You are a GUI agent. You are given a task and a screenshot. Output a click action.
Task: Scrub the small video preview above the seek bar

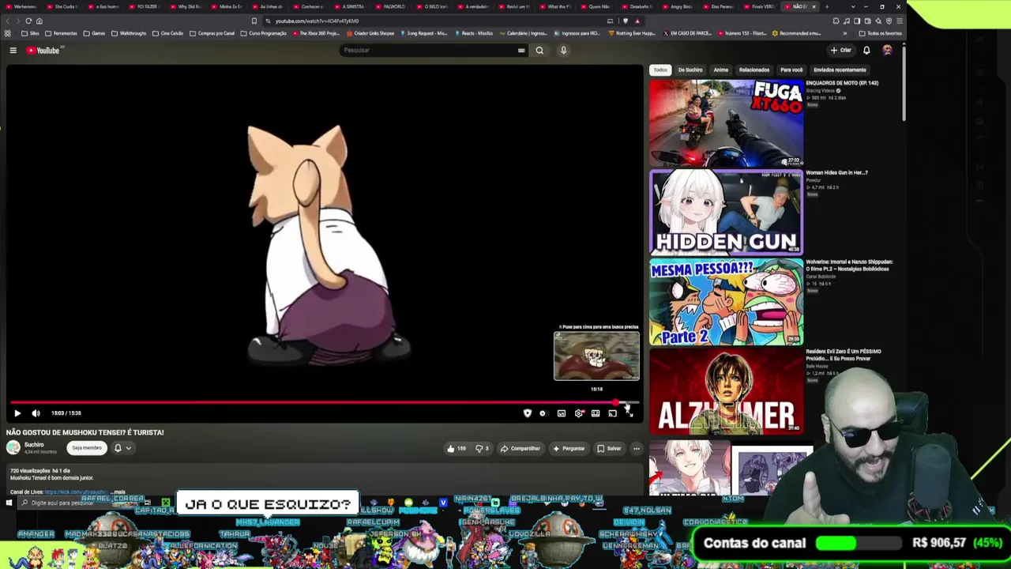tap(597, 356)
